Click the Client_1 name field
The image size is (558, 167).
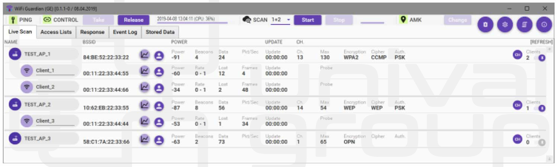(x=55, y=71)
